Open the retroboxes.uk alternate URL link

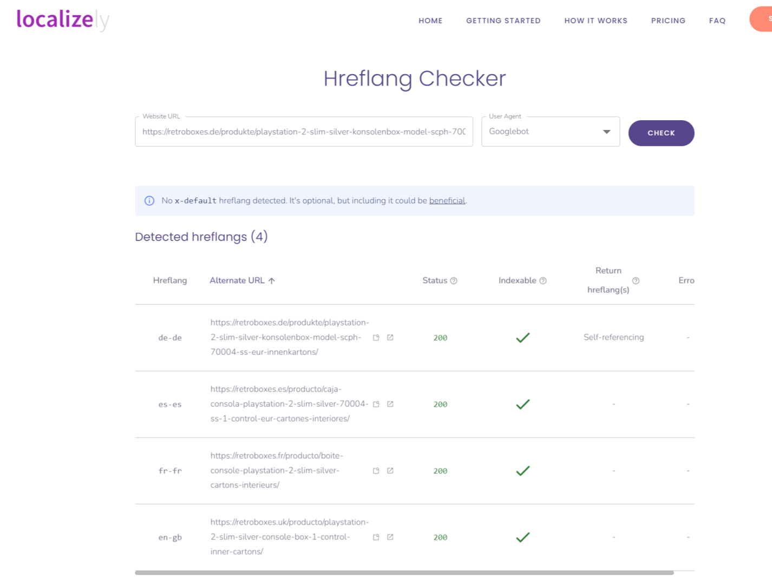(x=290, y=537)
